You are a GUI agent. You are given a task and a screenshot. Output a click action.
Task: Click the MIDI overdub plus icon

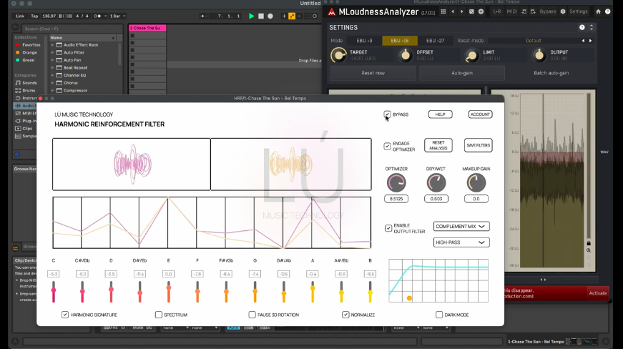284,16
